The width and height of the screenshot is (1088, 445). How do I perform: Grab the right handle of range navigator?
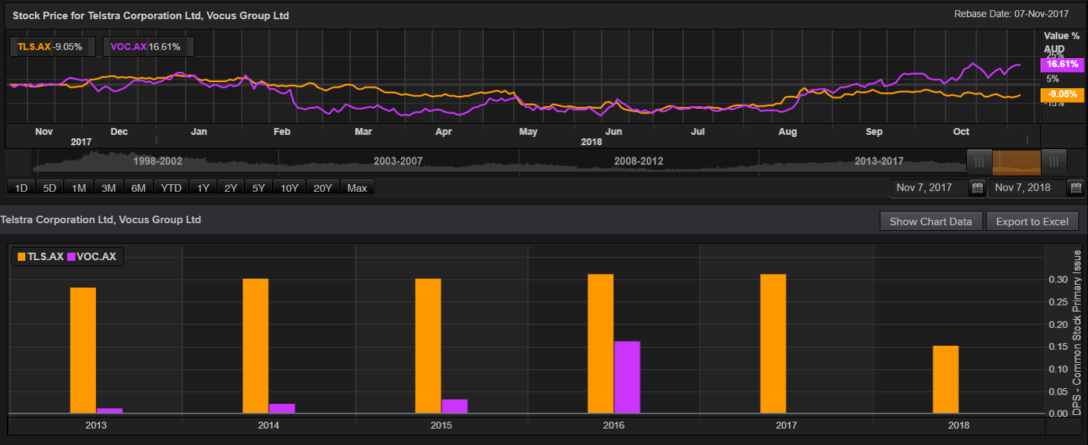pyautogui.click(x=1054, y=162)
